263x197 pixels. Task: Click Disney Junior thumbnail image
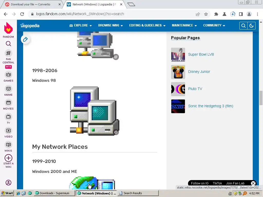tap(178, 72)
